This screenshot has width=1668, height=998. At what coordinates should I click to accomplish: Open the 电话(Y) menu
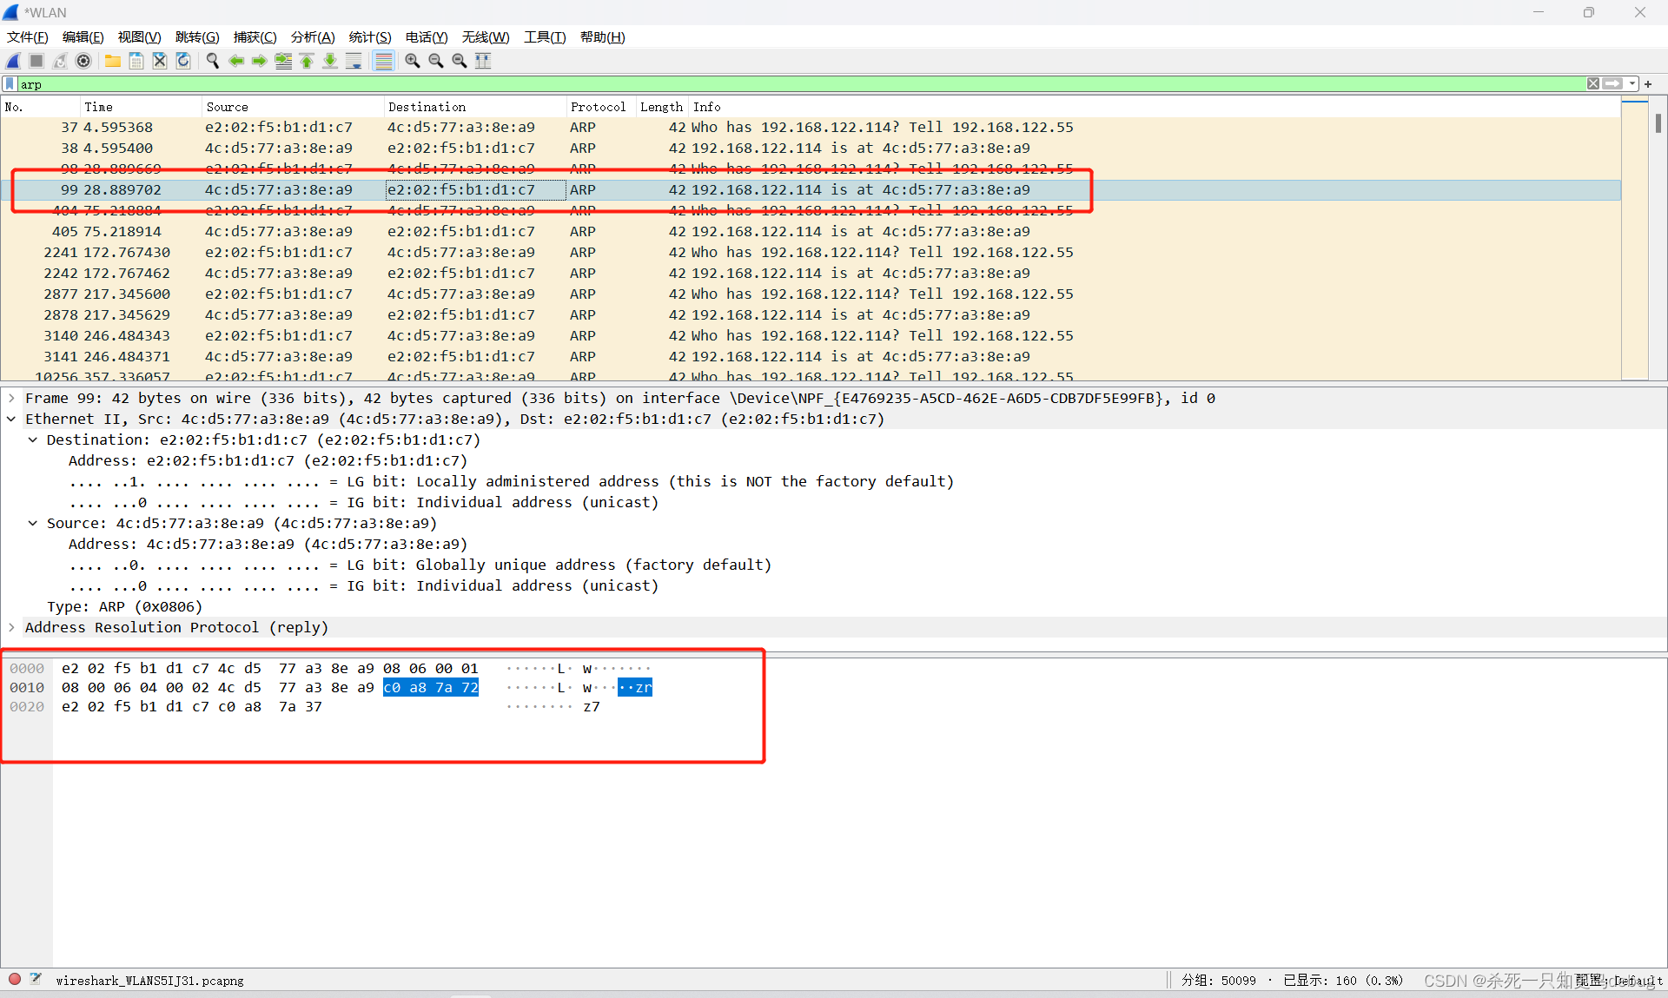[x=427, y=37]
